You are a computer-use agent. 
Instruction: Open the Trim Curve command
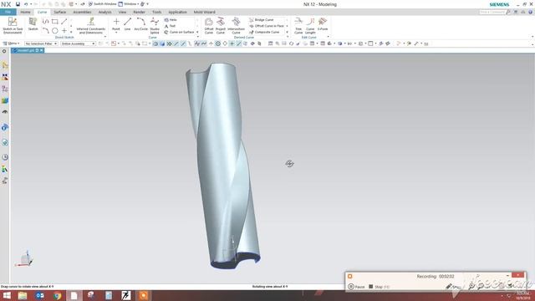(x=298, y=26)
